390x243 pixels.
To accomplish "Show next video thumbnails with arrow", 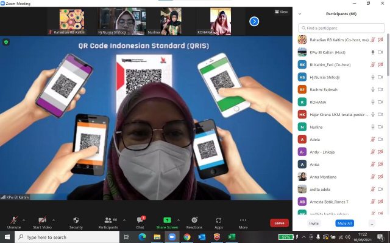I will [x=254, y=21].
